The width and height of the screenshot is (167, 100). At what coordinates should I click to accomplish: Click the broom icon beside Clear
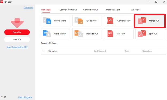tap(50, 43)
